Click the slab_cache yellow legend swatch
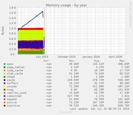This screenshot has width=133, height=115. pyautogui.click(x=5, y=74)
